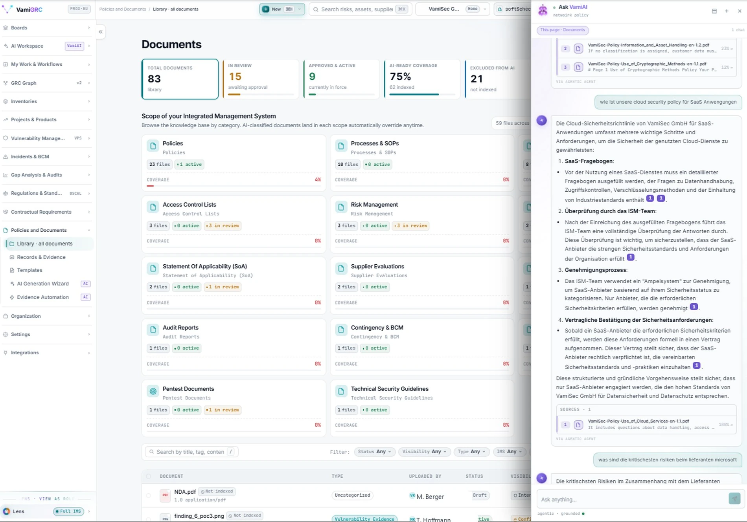The image size is (747, 522).
Task: Click the Total Documents stat card
Action: pos(180,79)
